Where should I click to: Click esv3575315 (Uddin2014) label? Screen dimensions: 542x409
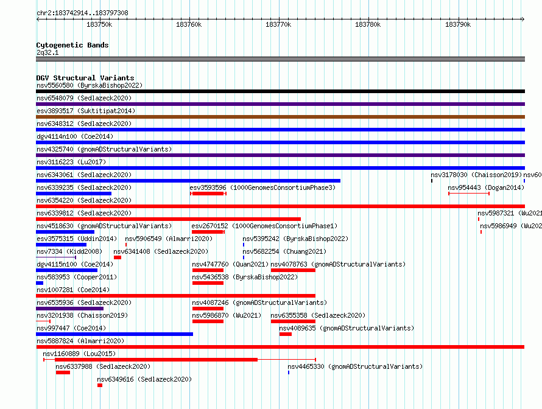tap(77, 239)
